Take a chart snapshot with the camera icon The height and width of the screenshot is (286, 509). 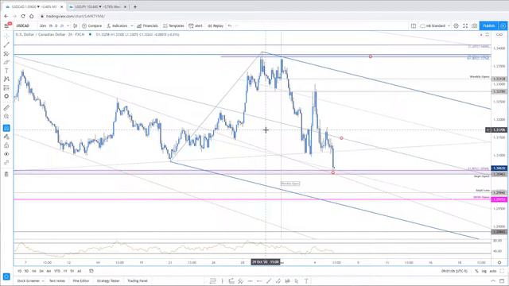point(474,25)
